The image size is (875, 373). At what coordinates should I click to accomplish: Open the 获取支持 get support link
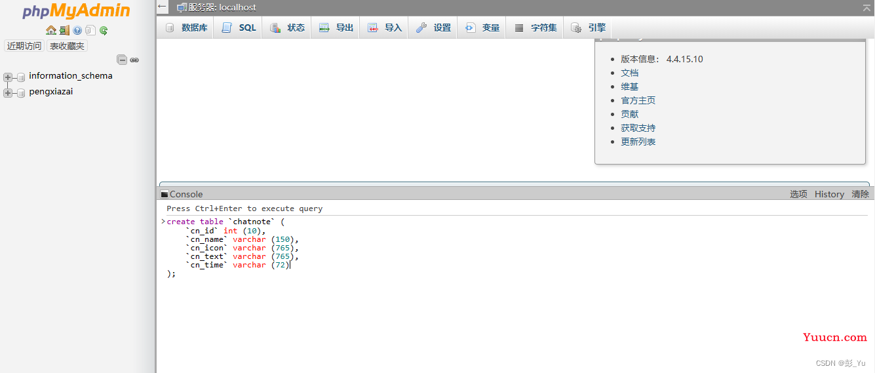click(638, 128)
